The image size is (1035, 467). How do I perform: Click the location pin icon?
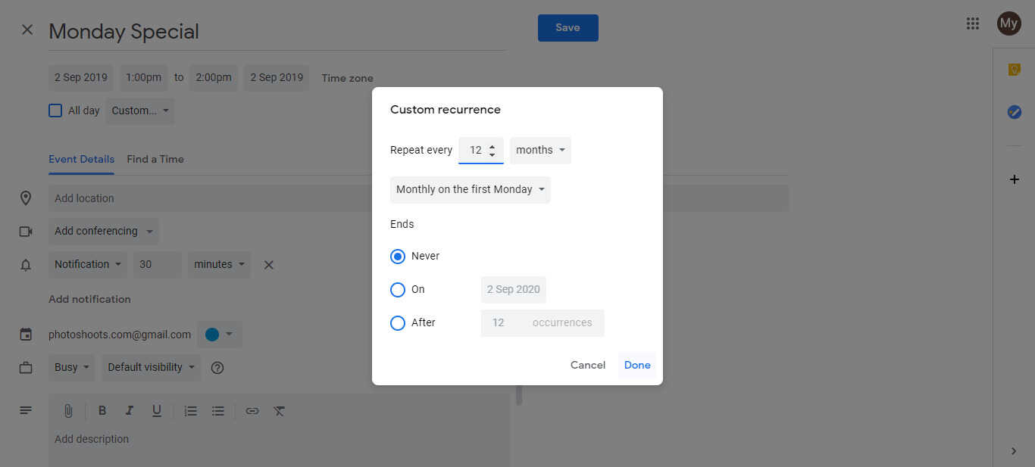[x=26, y=198]
